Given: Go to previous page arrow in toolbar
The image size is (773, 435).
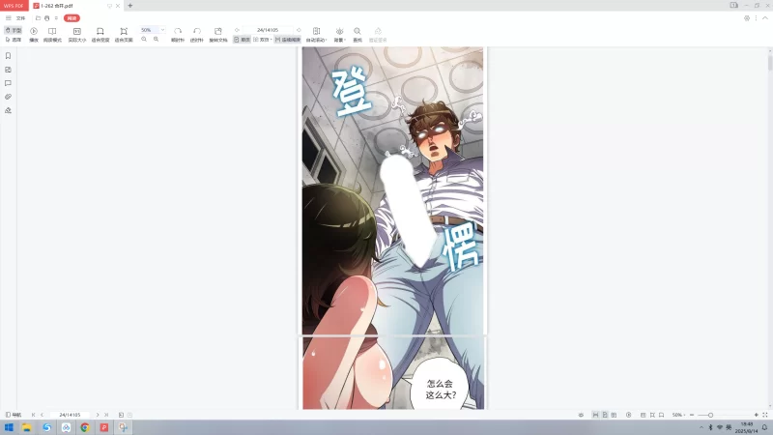Looking at the screenshot, I should pos(237,30).
